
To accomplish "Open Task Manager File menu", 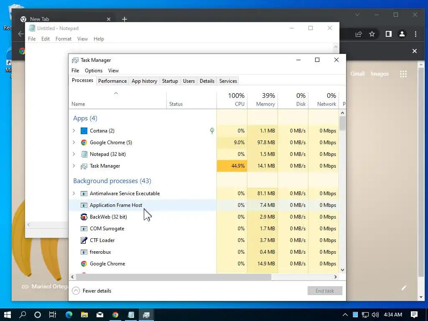I will click(x=75, y=71).
